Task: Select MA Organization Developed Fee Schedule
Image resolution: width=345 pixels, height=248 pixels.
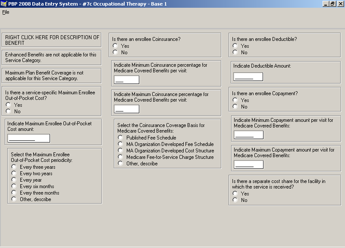Action: [x=120, y=144]
